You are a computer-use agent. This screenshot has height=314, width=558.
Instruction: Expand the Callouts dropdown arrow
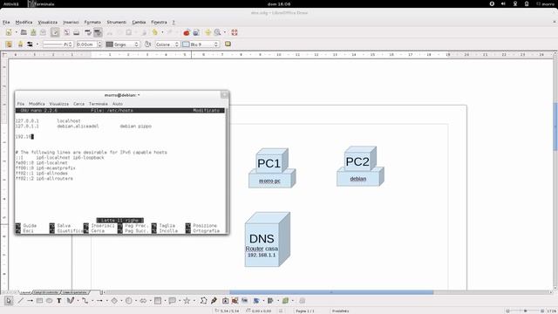point(180,301)
